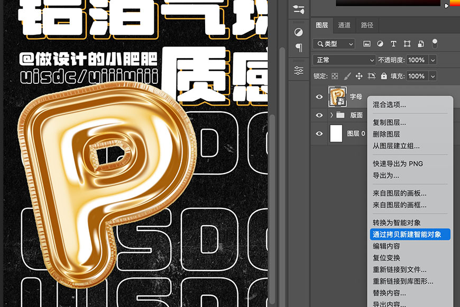Switch to the 图层 tab

[322, 25]
